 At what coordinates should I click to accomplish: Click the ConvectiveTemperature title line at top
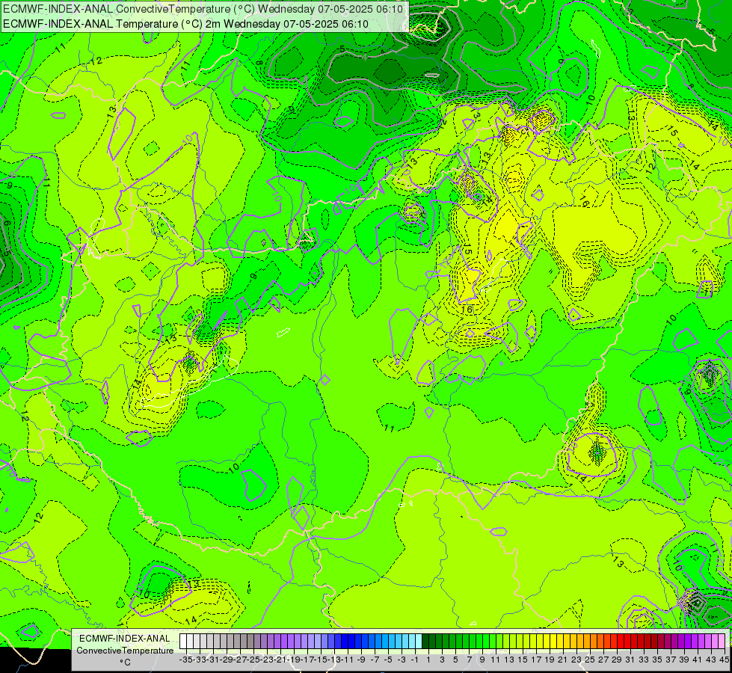click(x=203, y=9)
